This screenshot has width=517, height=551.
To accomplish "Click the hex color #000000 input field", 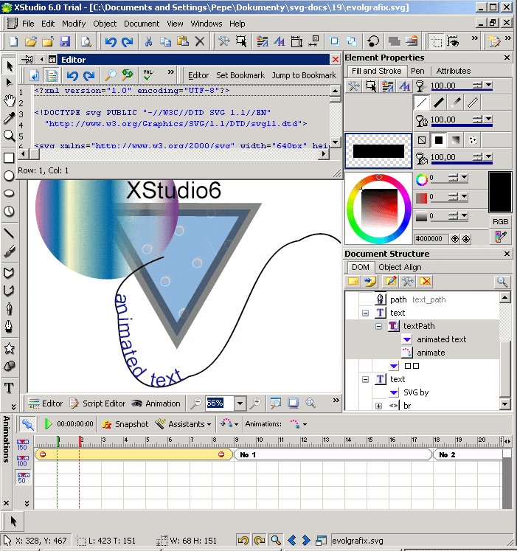I will (x=431, y=239).
